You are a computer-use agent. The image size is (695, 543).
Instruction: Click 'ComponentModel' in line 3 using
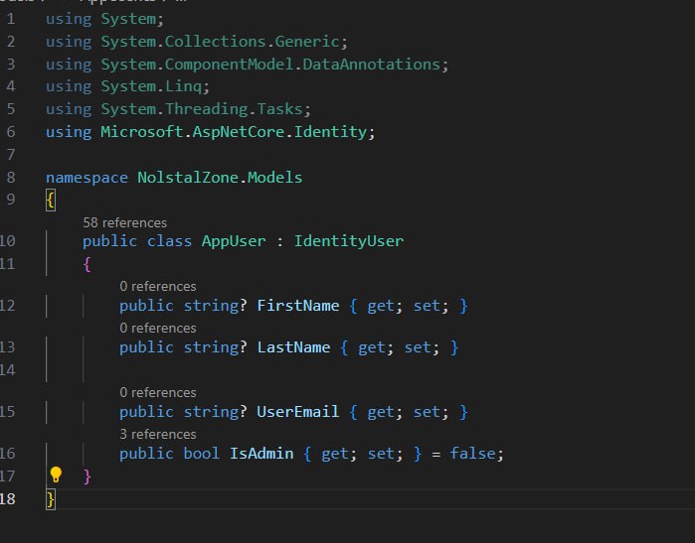point(229,65)
